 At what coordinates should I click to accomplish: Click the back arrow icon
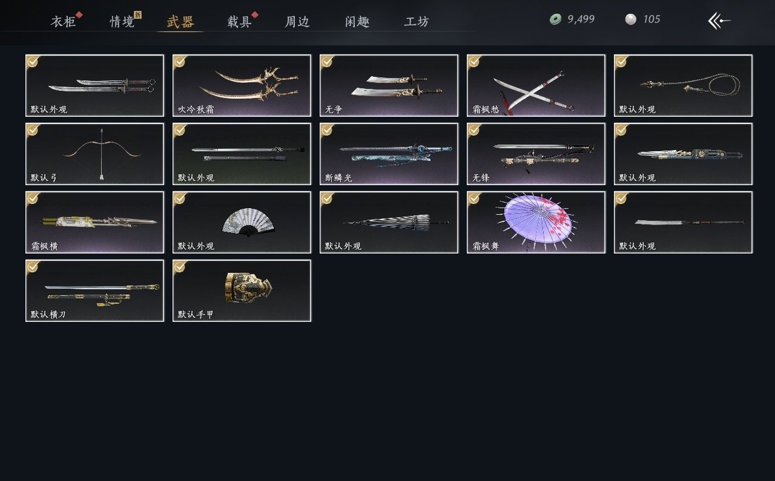[719, 21]
